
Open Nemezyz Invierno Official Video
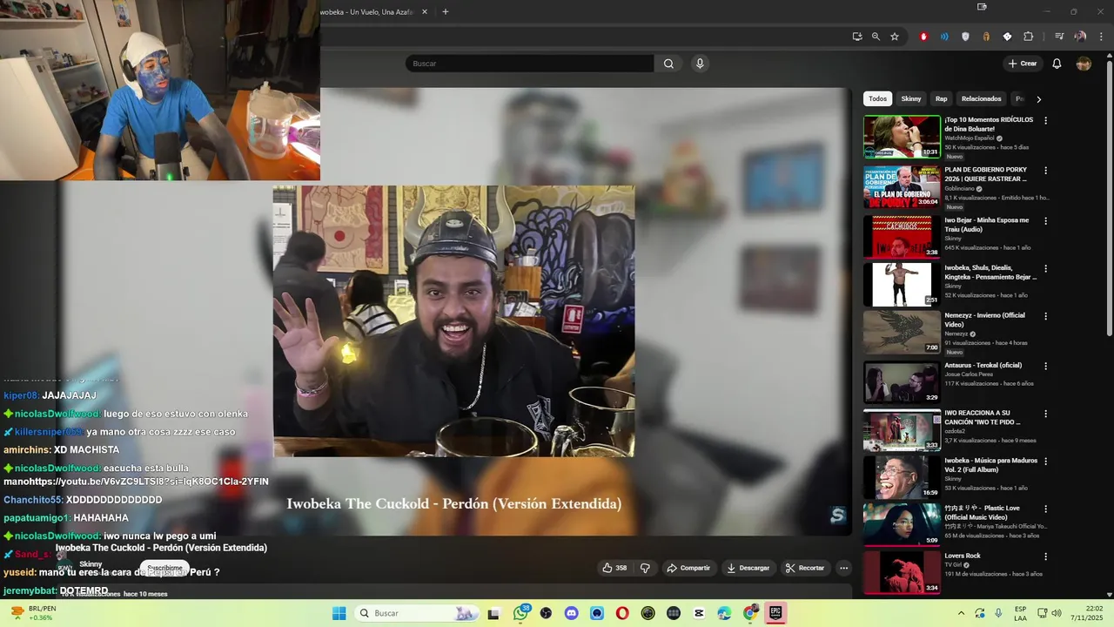coord(902,332)
